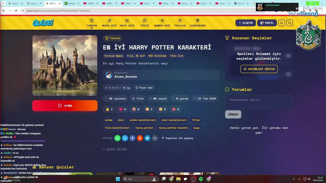React with thumbs up emoji
This screenshot has height=183, width=326.
[x=109, y=109]
